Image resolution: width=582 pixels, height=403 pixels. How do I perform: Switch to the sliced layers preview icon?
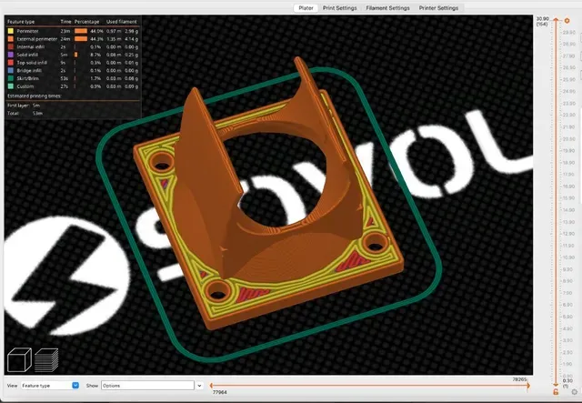[46, 360]
